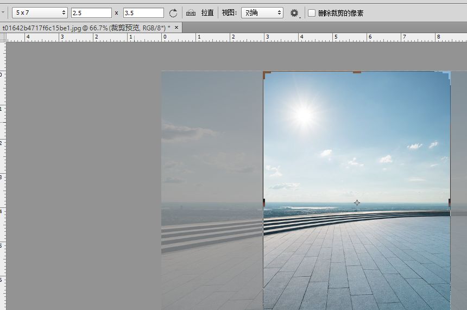Click the top-left corner crop handle
This screenshot has height=310, width=467.
point(266,73)
